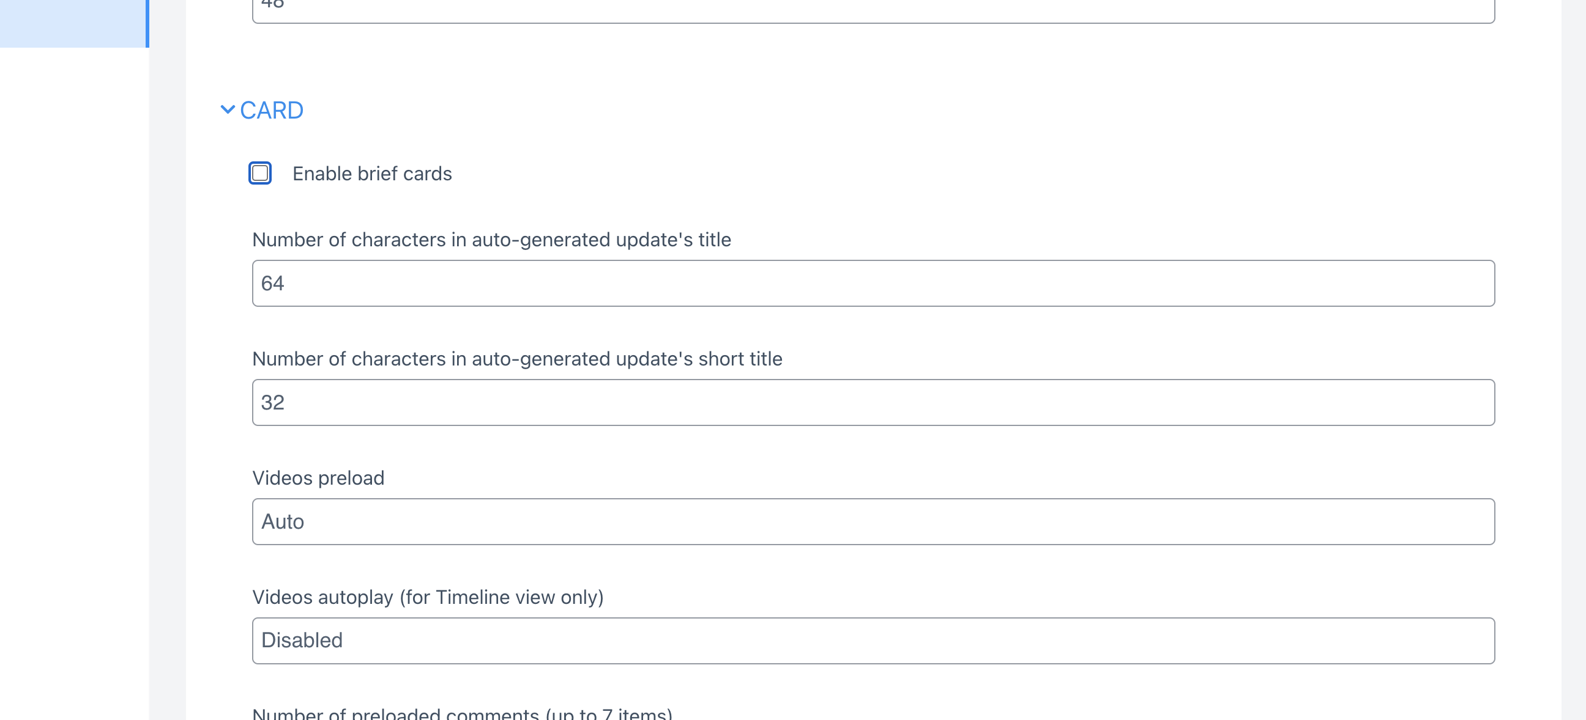Tick the Enable brief cards checkbox
The image size is (1586, 720).
pos(260,174)
